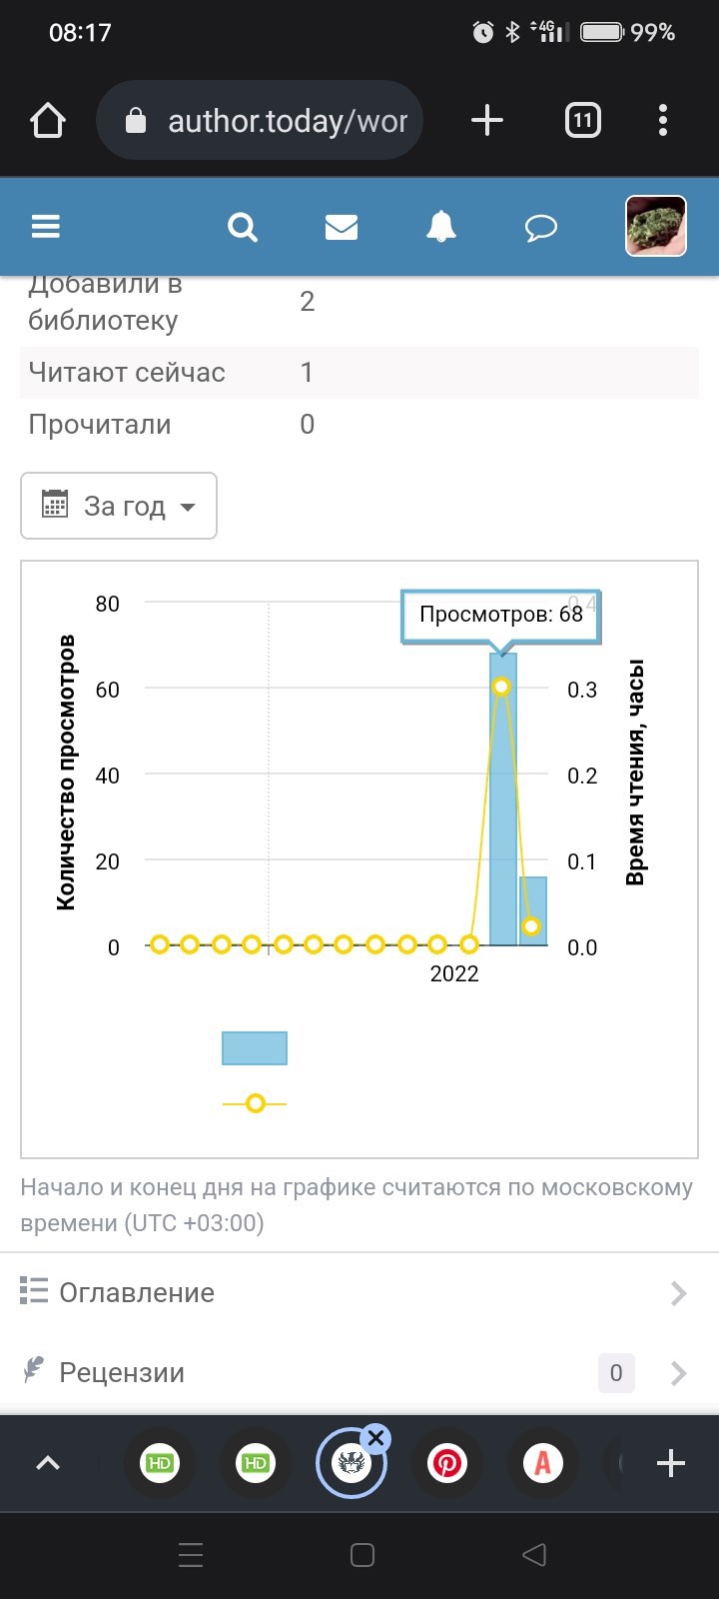Open the "За год" period dropdown
719x1599 pixels.
[119, 506]
